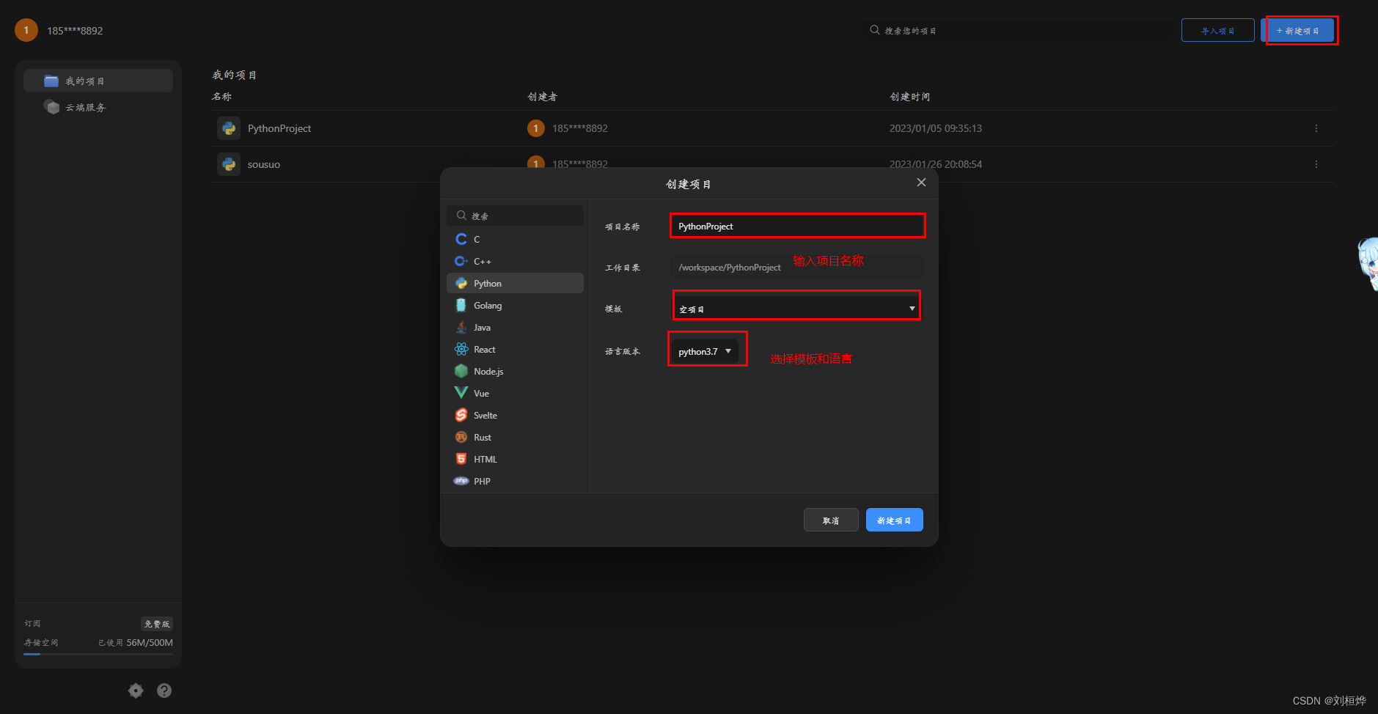Select the Node.js icon in the list
The height and width of the screenshot is (714, 1378).
(461, 371)
